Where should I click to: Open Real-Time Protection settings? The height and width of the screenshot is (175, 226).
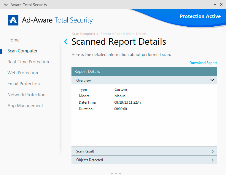tap(28, 62)
